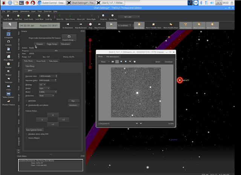Toggle the Show Variable Stars icon
The height and width of the screenshot is (175, 241).
pyautogui.click(x=153, y=24)
